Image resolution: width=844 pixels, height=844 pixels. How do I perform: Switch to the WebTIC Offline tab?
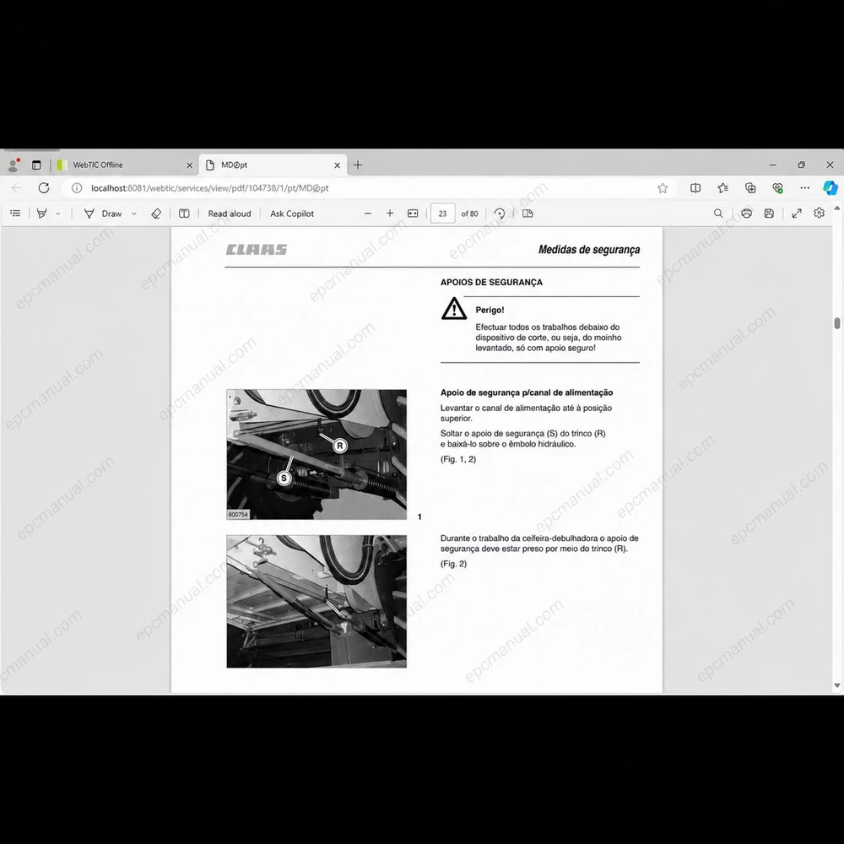(x=124, y=165)
